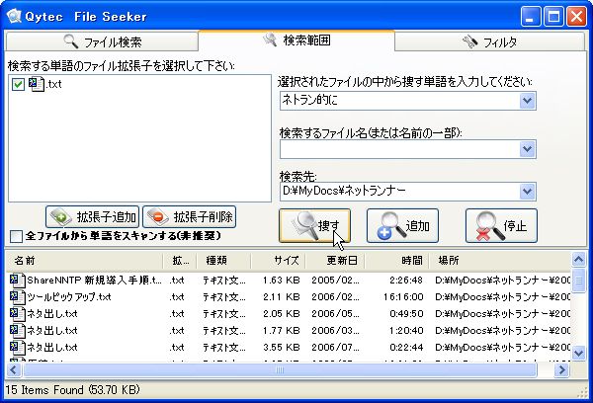Expand the file name dropdown
Image resolution: width=593 pixels, height=403 pixels.
pyautogui.click(x=528, y=149)
